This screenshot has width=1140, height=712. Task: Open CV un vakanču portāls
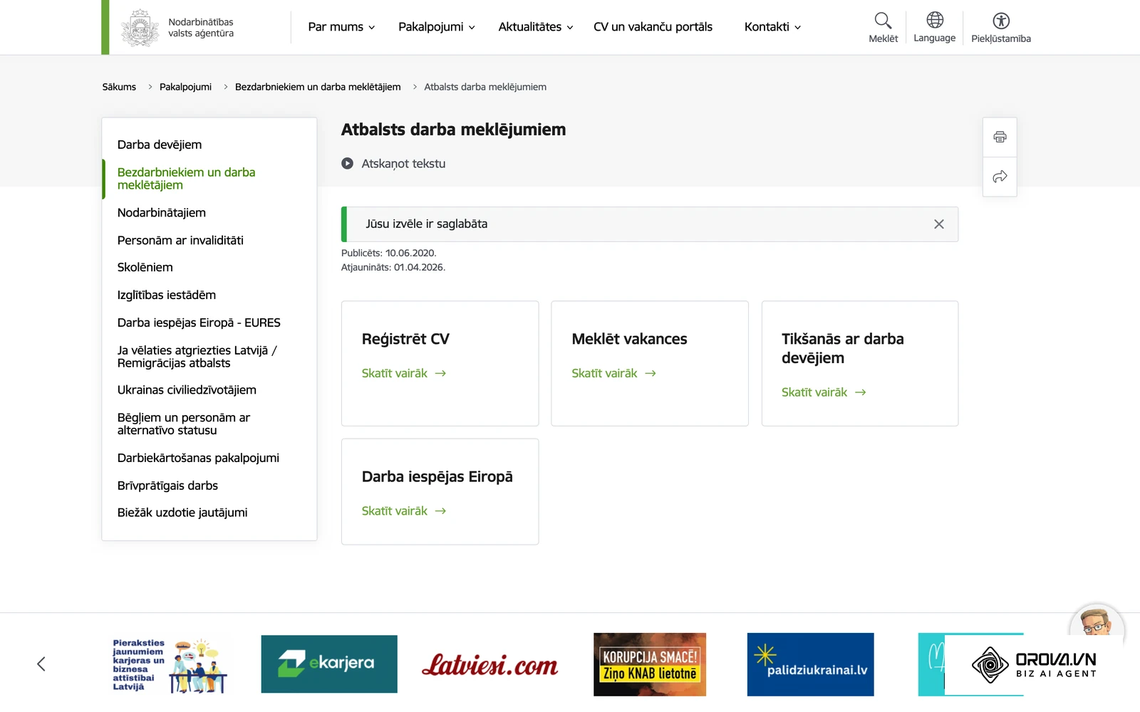[653, 27]
